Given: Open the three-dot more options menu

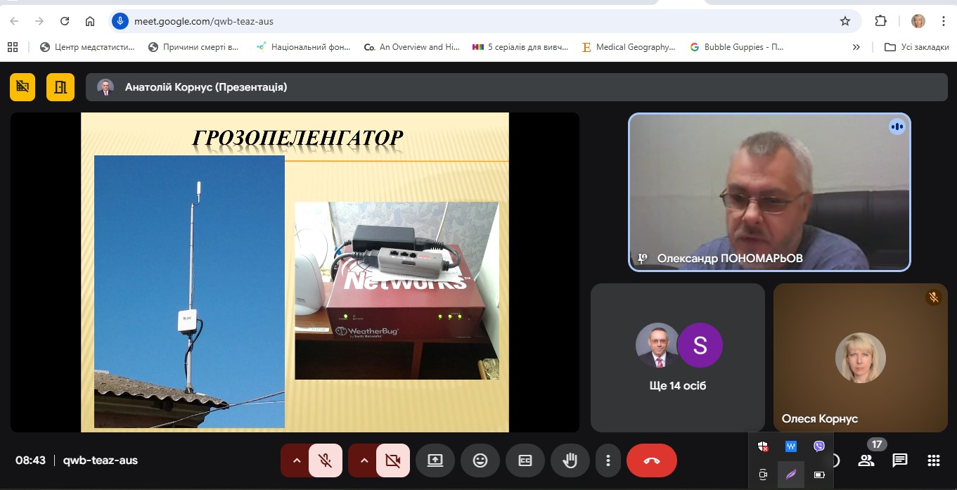Looking at the screenshot, I should click(608, 460).
